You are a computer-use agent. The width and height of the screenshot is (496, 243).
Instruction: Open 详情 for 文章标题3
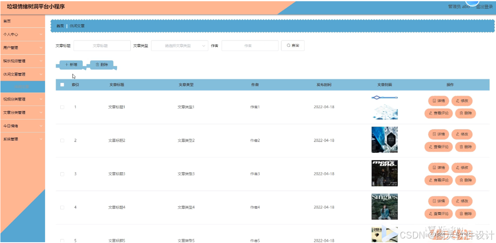(x=439, y=168)
